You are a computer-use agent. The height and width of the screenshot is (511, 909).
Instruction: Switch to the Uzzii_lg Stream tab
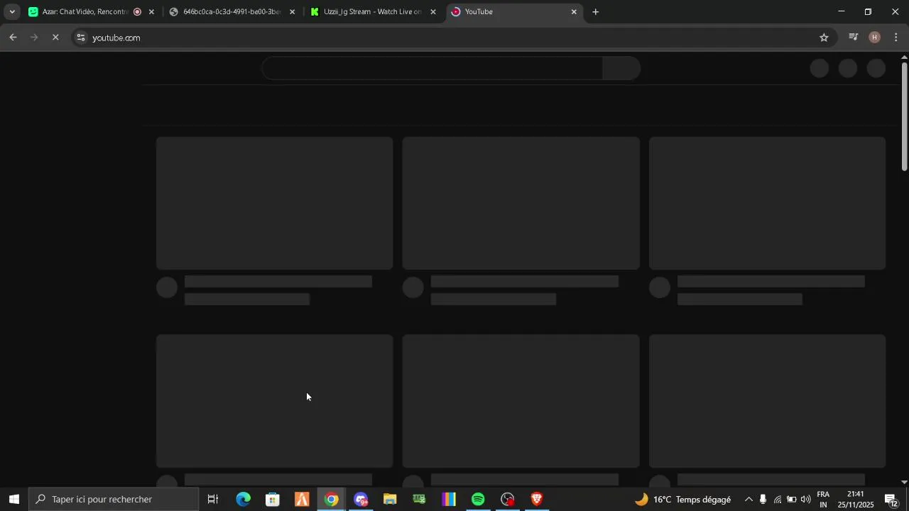point(371,12)
